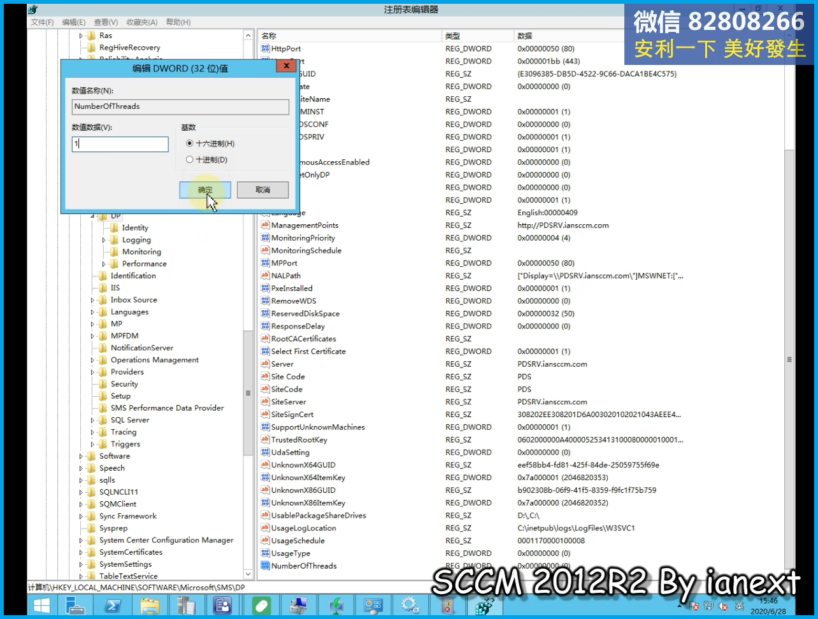Click the TrustedRootKey value icon
818x619 pixels.
click(266, 440)
